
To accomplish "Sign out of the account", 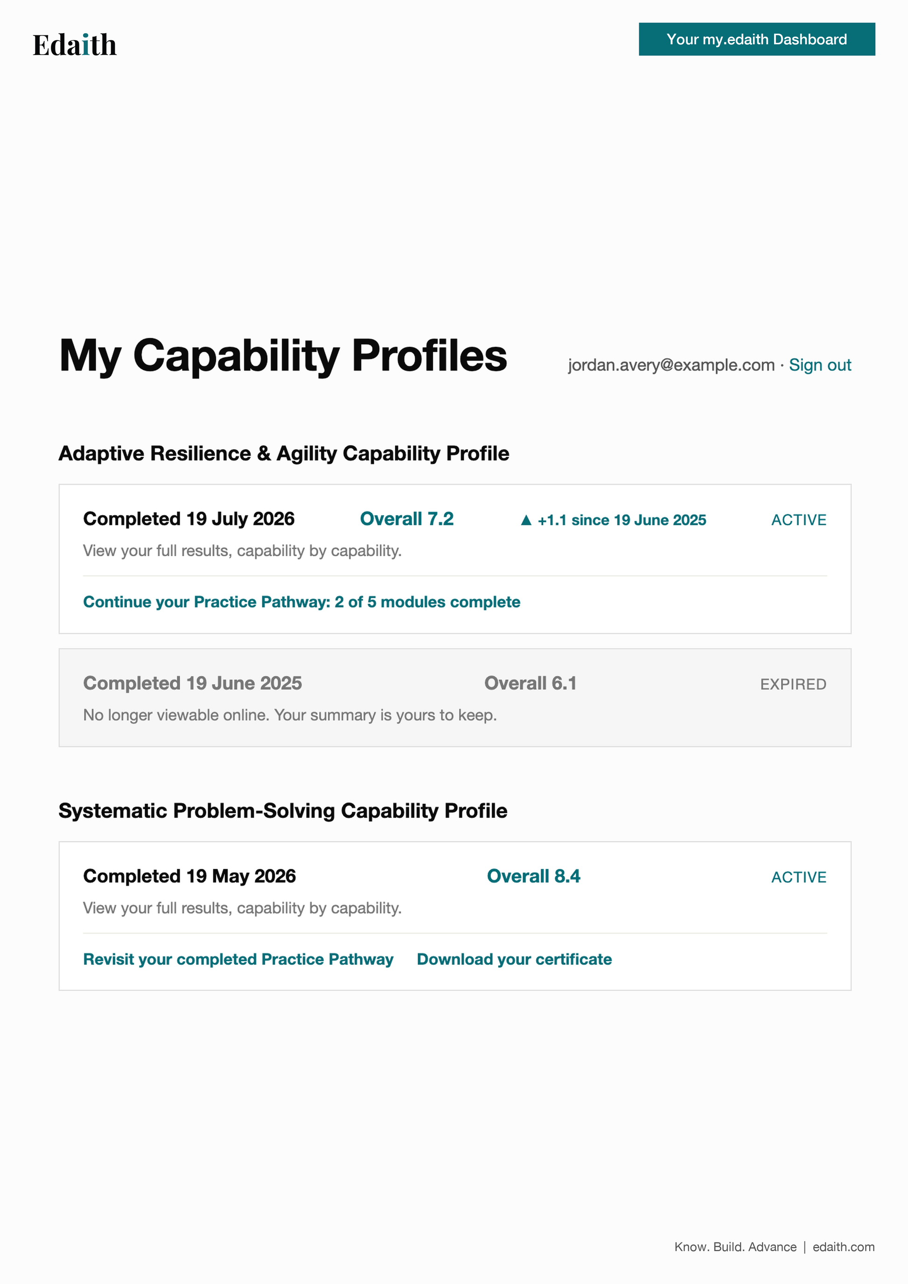I will point(820,365).
